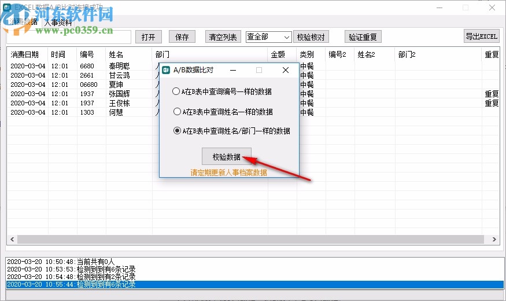Minimize the main EXCEL window
506x301 pixels.
tap(439, 8)
